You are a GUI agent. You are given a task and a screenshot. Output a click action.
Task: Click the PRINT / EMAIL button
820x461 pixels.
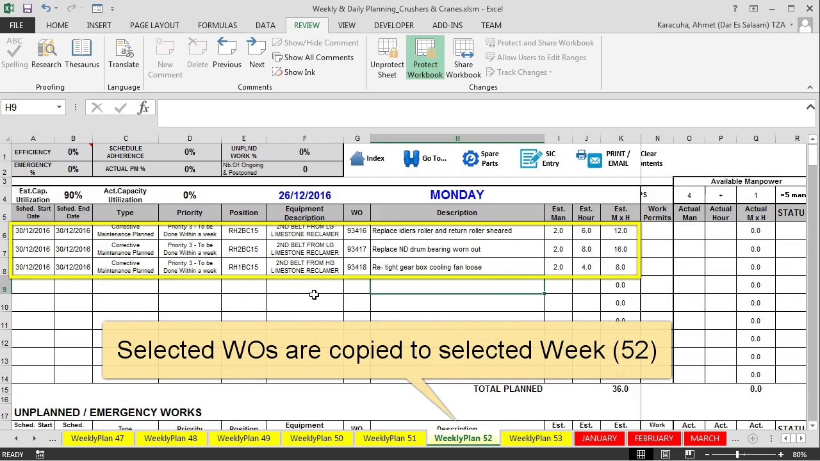(x=603, y=159)
